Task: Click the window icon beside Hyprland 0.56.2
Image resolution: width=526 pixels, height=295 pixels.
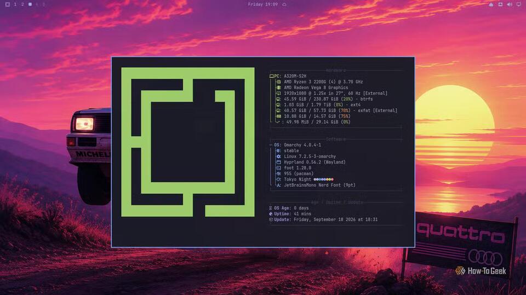Action: 278,162
